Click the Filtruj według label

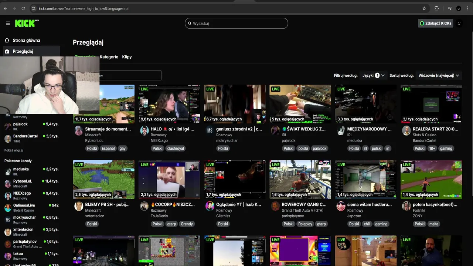346,75
